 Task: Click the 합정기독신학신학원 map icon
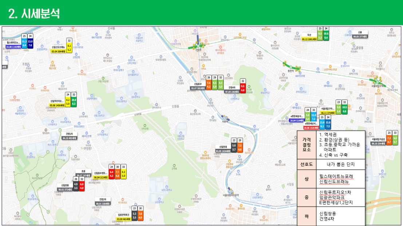tap(131, 57)
